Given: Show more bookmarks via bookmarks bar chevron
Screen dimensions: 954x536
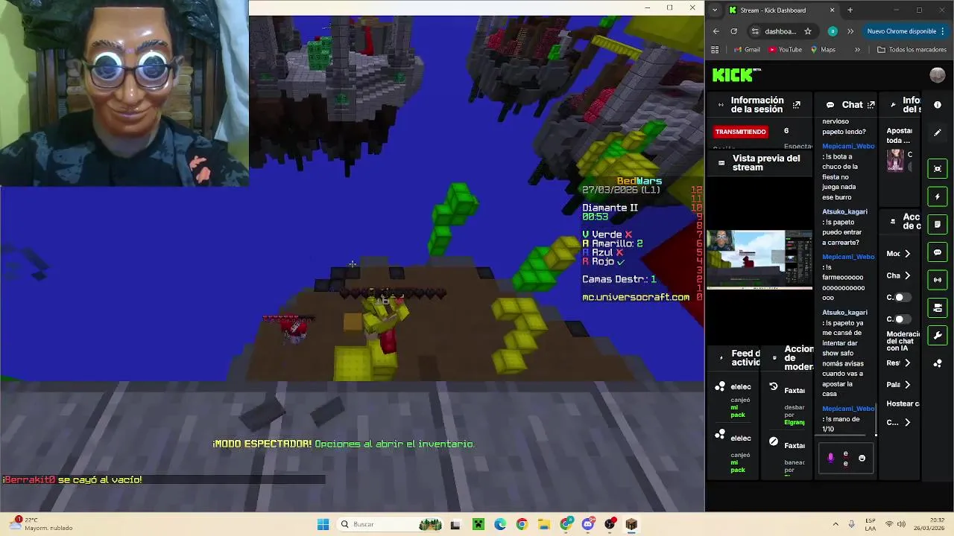Looking at the screenshot, I should [857, 50].
